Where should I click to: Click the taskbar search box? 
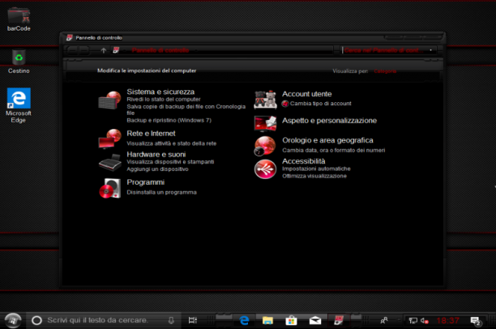click(x=104, y=320)
